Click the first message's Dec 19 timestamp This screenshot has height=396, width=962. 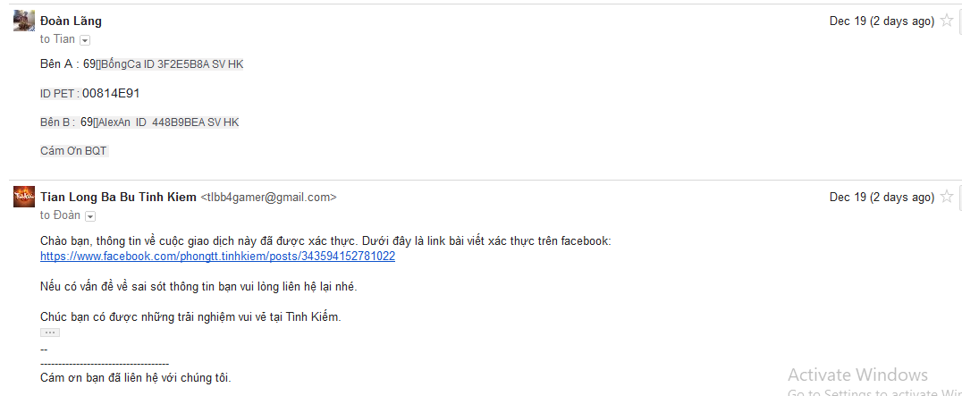(882, 21)
